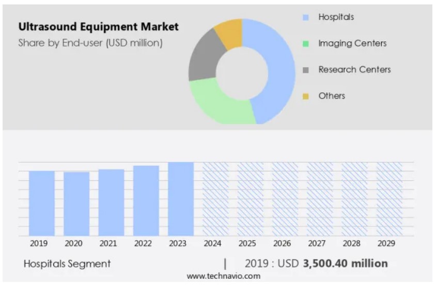
Task: Click the hatched forecast bar for 2024
Action: coord(215,199)
